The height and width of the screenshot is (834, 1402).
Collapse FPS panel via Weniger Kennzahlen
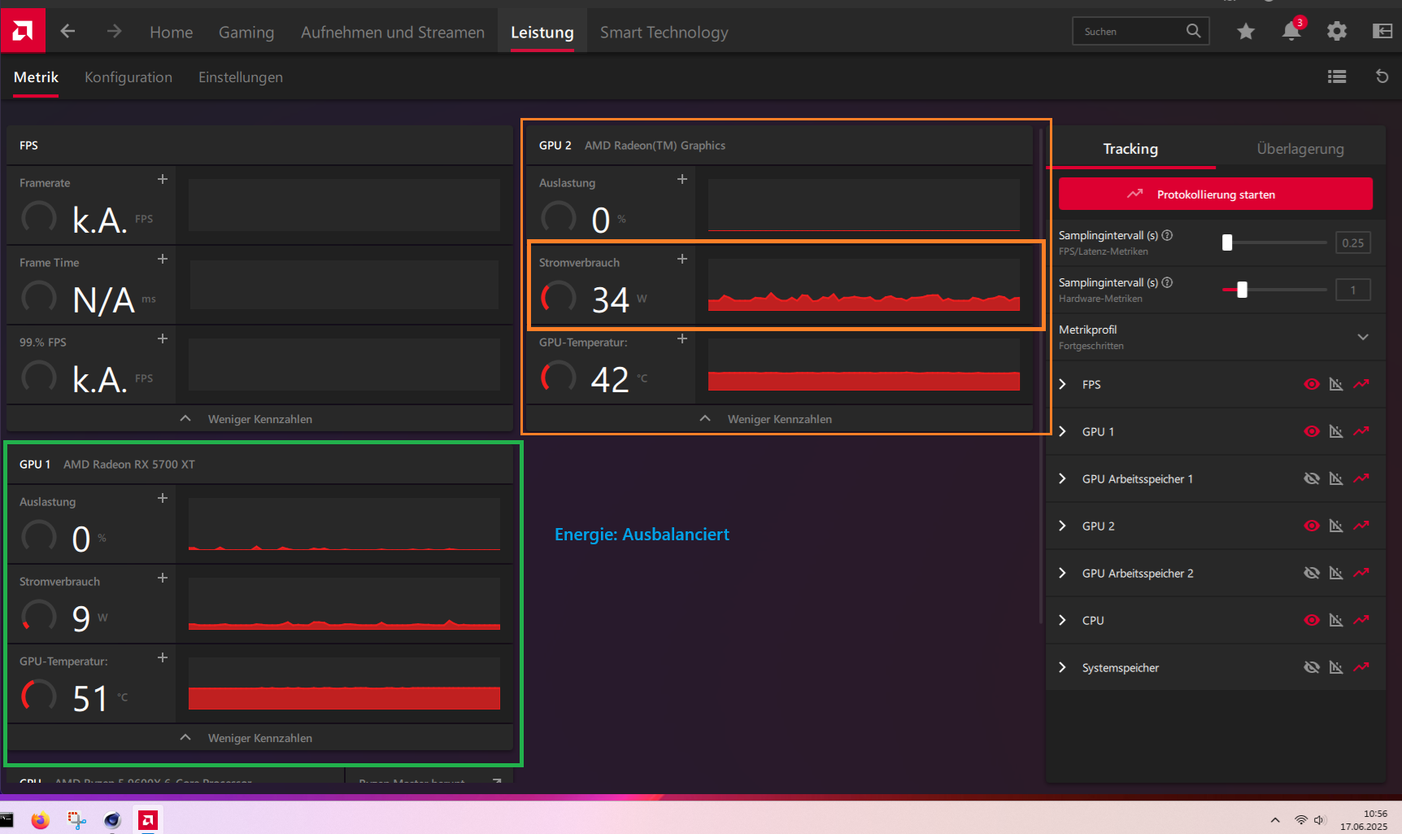(x=259, y=418)
